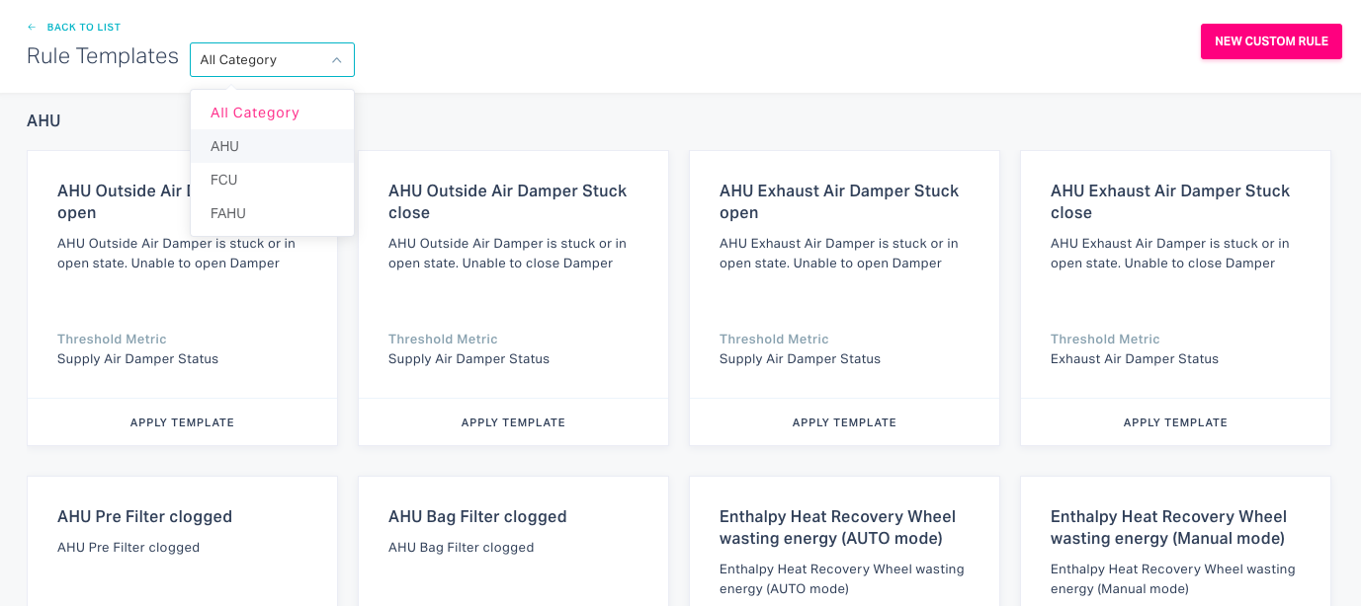Apply template on first AHU Outside Air card

click(x=182, y=422)
